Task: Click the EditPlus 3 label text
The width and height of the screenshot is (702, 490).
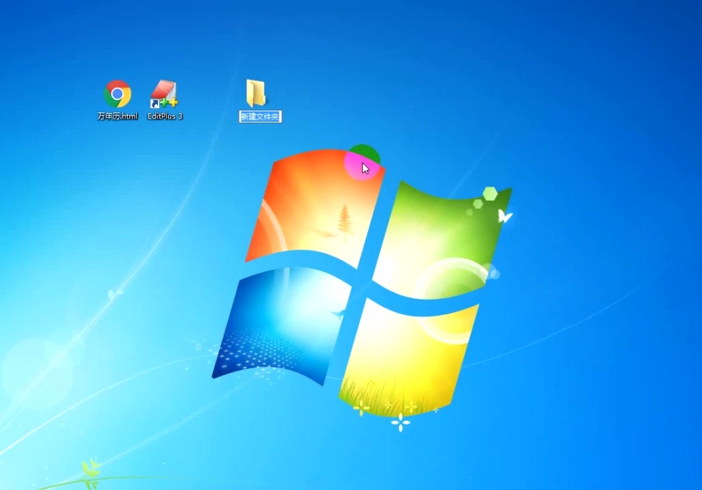Action: click(x=165, y=116)
